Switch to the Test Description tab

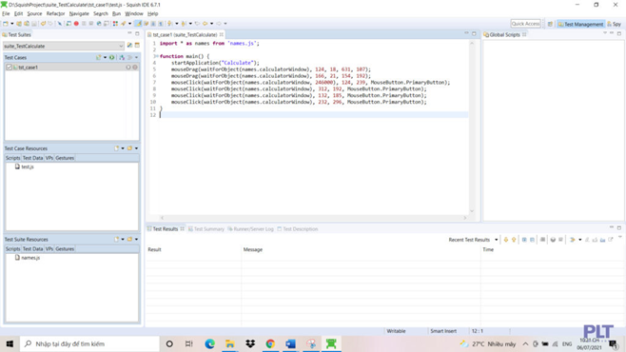(298, 229)
